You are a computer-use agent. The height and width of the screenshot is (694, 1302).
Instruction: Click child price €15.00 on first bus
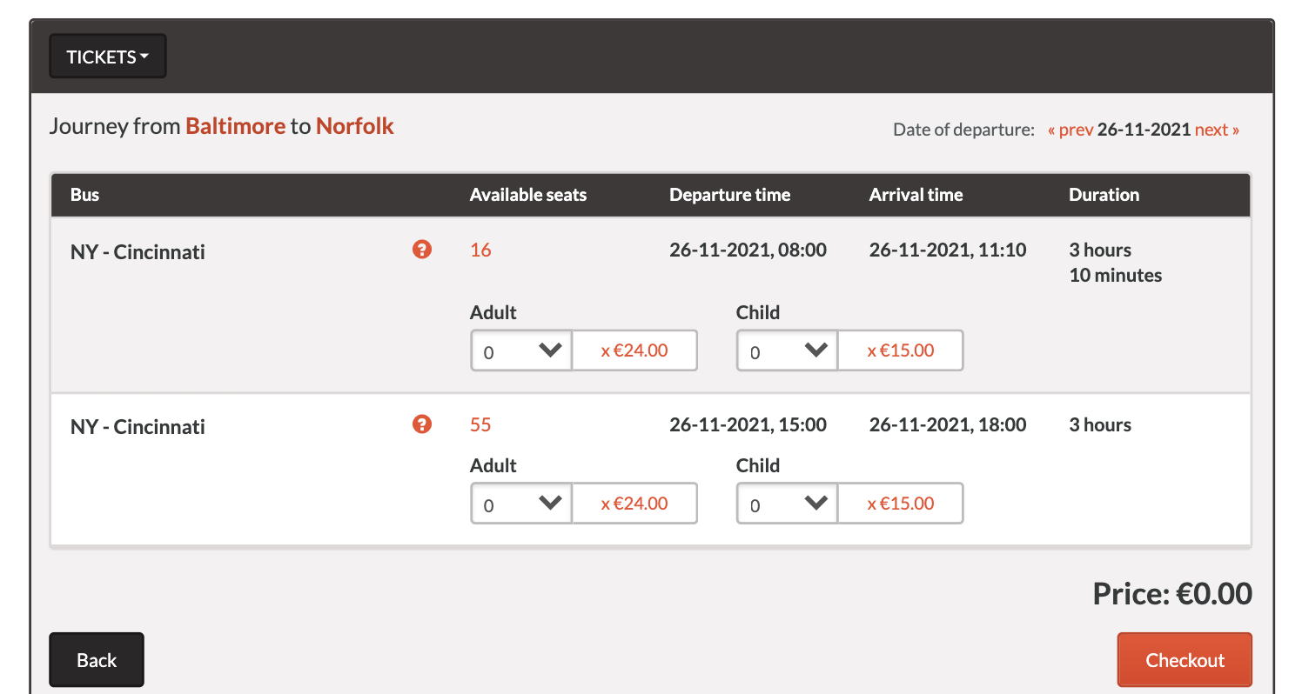point(901,350)
